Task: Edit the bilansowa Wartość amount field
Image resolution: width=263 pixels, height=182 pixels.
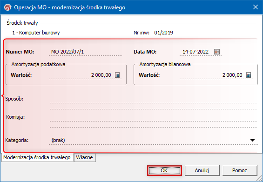Action: point(212,75)
